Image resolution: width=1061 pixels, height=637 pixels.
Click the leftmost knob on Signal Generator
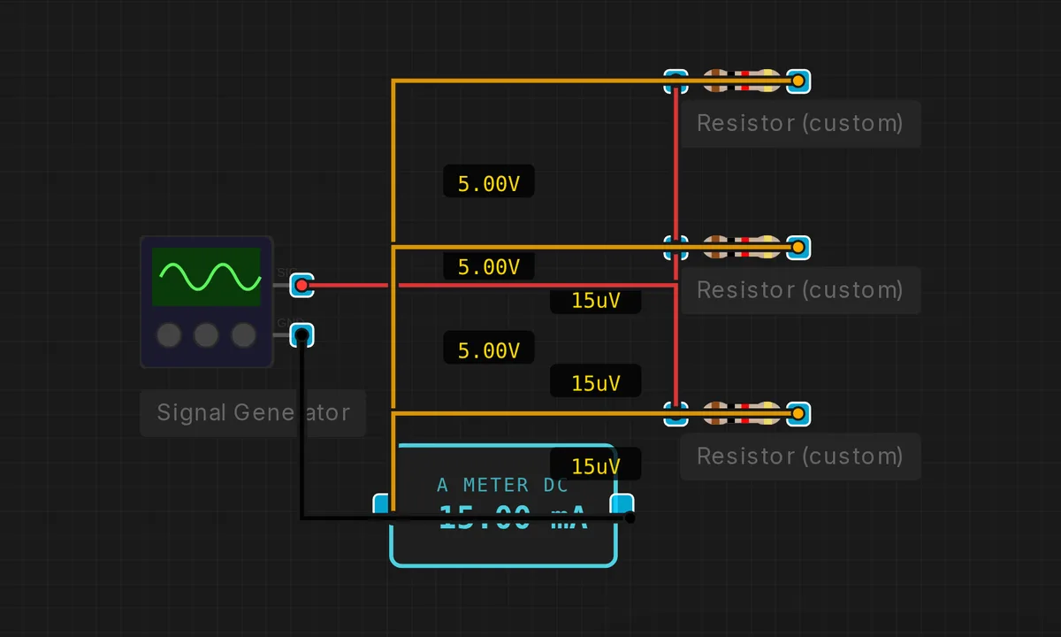click(169, 335)
